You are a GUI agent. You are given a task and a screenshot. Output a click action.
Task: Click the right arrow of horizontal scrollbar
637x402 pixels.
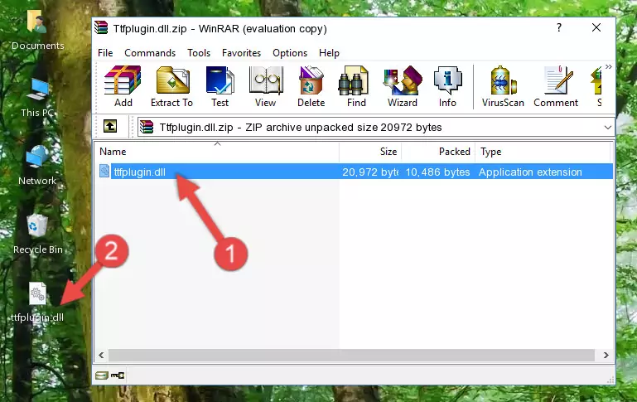point(606,356)
